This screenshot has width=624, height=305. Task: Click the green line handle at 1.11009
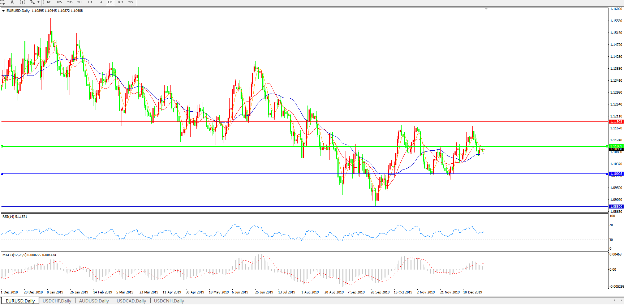point(2,146)
